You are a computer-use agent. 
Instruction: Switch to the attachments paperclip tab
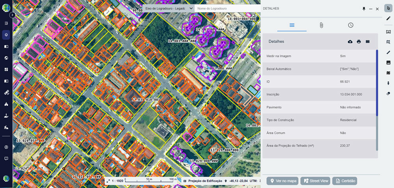[321, 25]
